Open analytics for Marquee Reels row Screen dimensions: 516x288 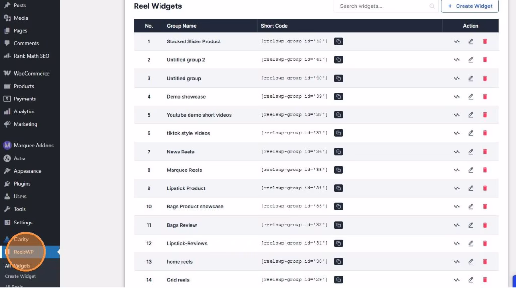tap(457, 170)
